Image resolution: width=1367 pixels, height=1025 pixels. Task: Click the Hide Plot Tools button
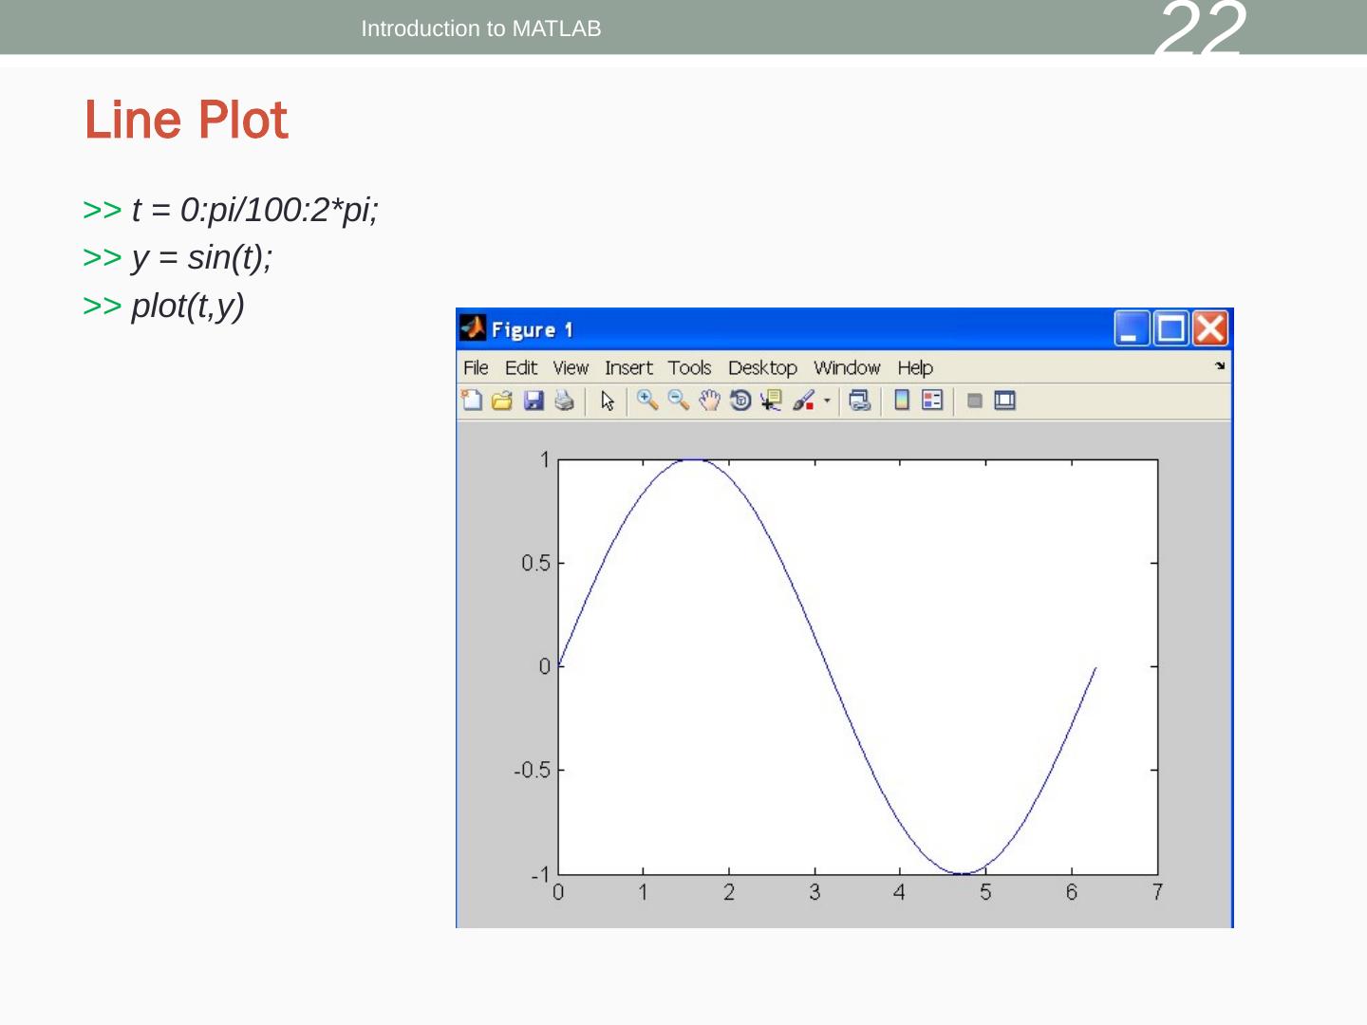click(974, 401)
